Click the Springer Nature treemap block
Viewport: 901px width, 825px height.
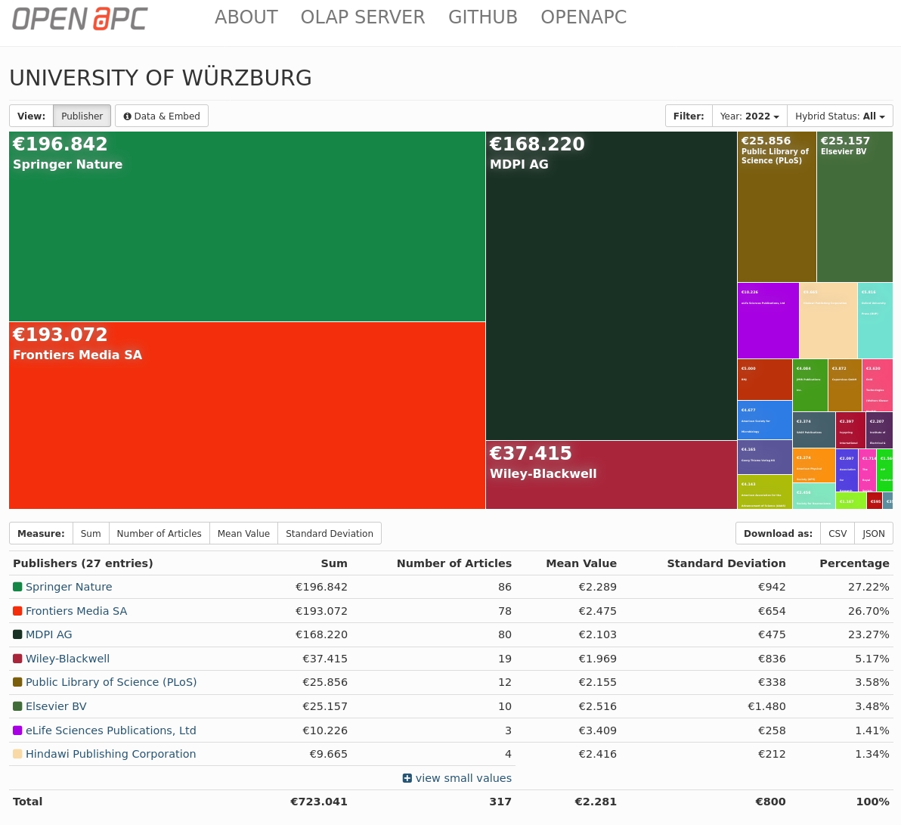click(x=247, y=227)
